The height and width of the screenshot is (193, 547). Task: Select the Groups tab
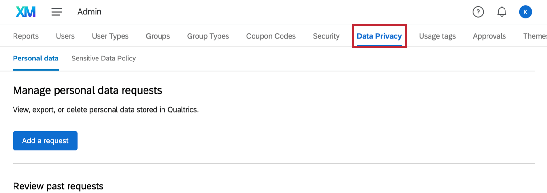(x=158, y=36)
